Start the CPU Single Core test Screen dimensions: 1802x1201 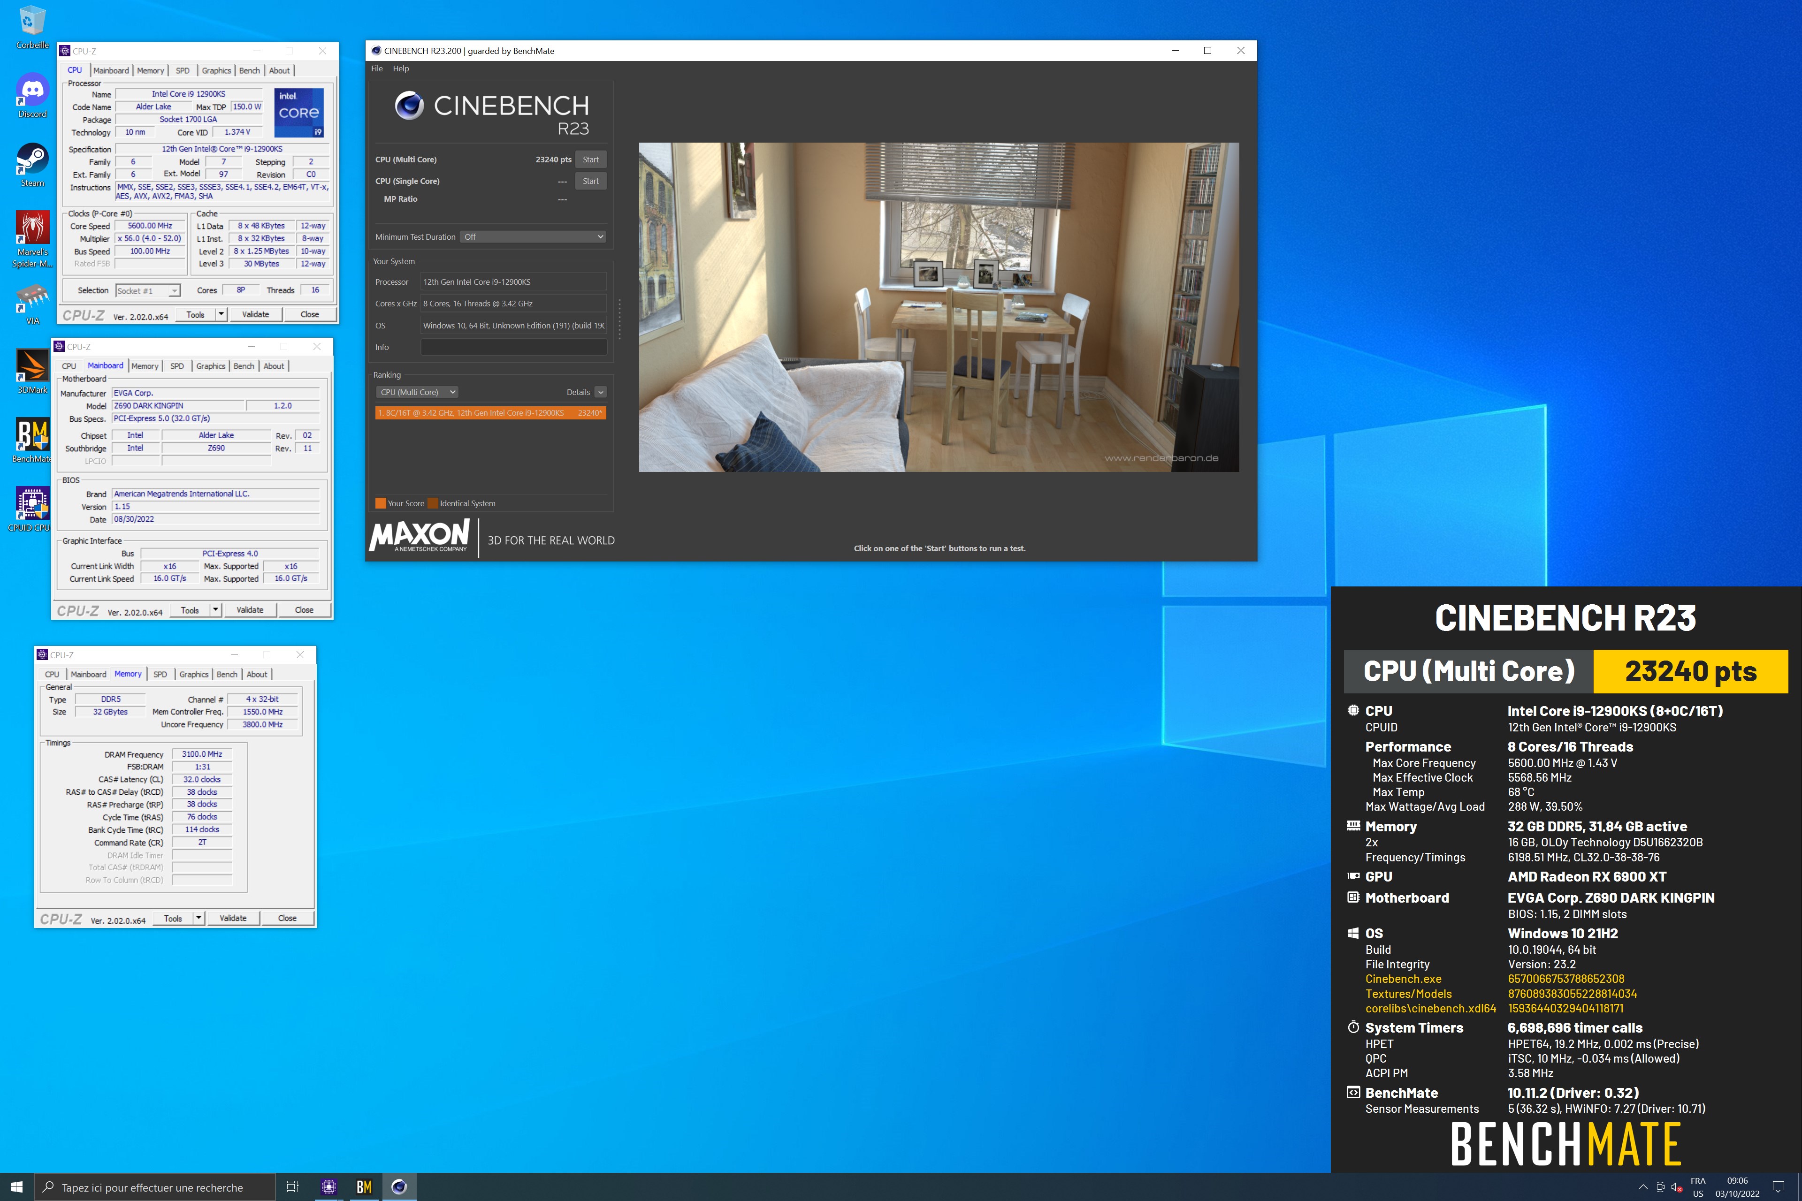[591, 181]
